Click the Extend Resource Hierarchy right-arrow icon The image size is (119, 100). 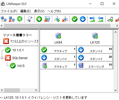[x=92, y=19]
